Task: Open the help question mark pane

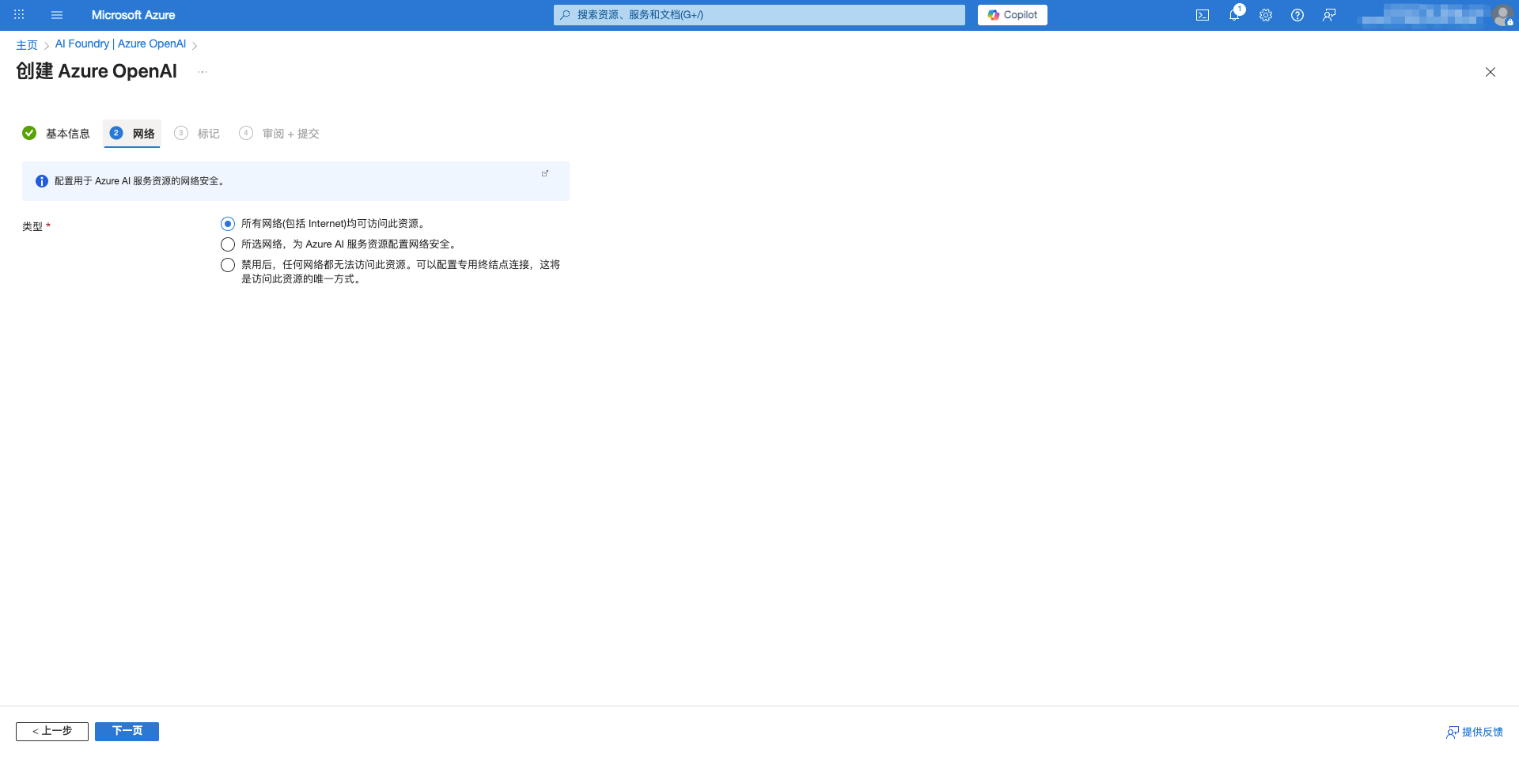Action: click(x=1297, y=14)
